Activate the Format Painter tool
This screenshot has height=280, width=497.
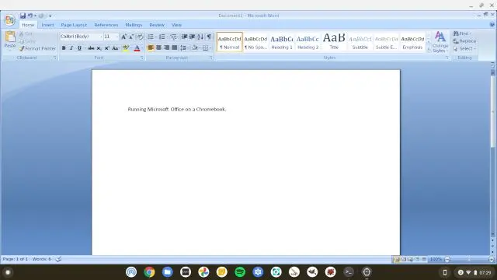[37, 48]
